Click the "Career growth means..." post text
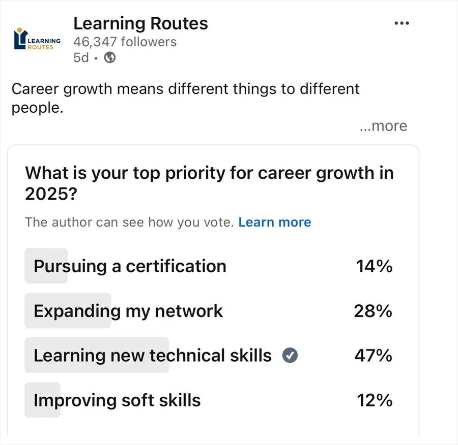 (187, 98)
